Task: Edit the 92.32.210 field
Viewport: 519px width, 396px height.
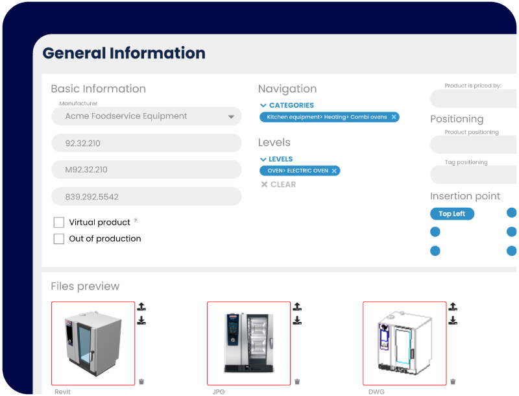Action: pos(147,143)
